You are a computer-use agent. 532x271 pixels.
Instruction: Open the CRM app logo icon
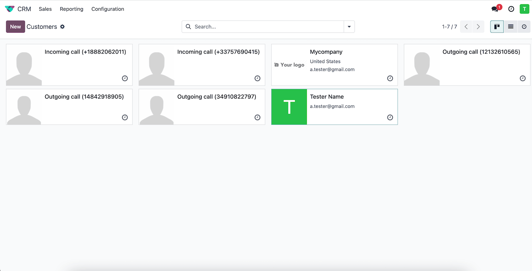point(10,9)
